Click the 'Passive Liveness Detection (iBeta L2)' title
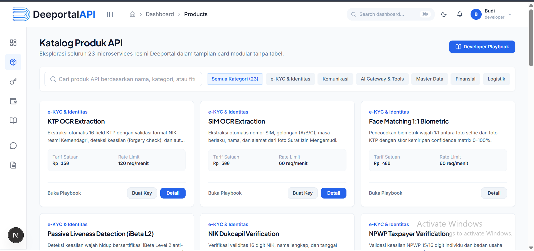Viewport: 534px width, 251px height. 100,234
